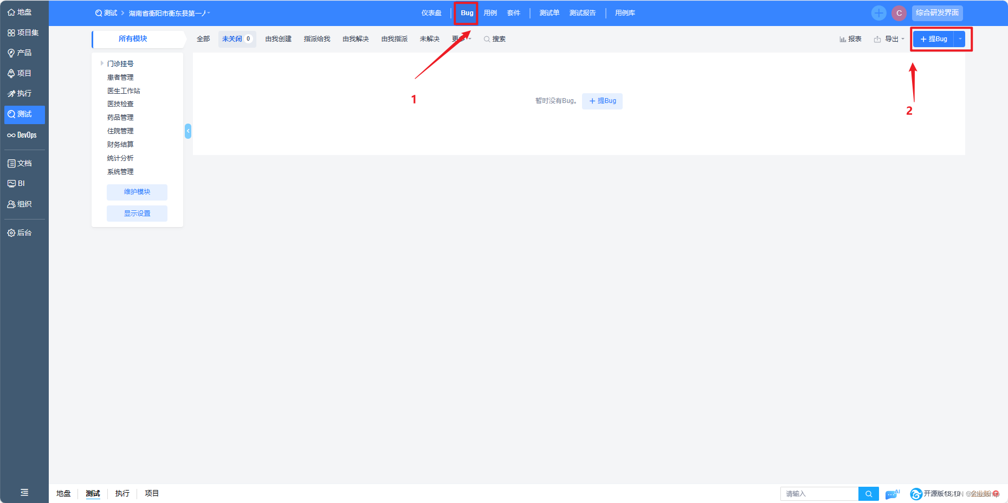The width and height of the screenshot is (1008, 503).
Task: Switch to the 用例库 tab
Action: (625, 13)
